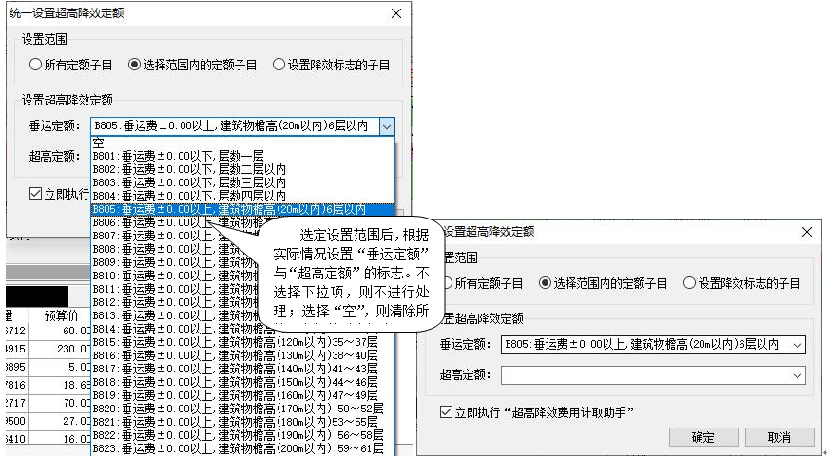
Task: Choose 设置降效标志的子目 radio in the 确定 dialog
Action: tap(689, 283)
